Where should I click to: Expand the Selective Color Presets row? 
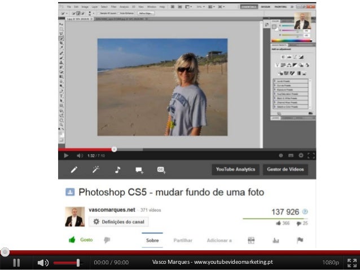coord(291,107)
